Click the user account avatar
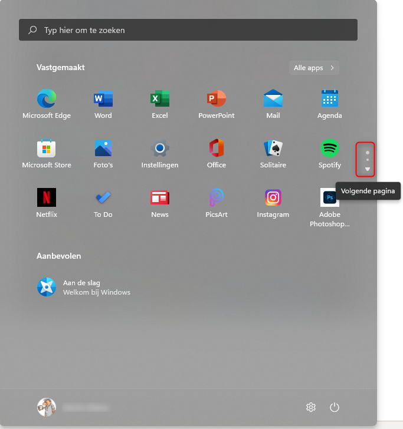 pos(47,407)
